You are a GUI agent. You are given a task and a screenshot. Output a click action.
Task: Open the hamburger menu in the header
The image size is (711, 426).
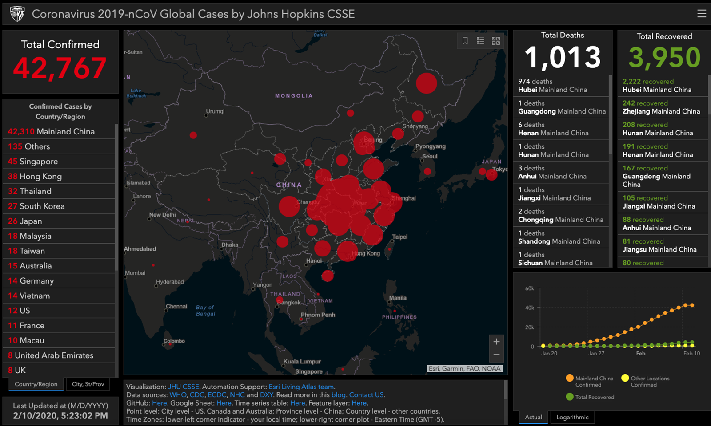(702, 14)
